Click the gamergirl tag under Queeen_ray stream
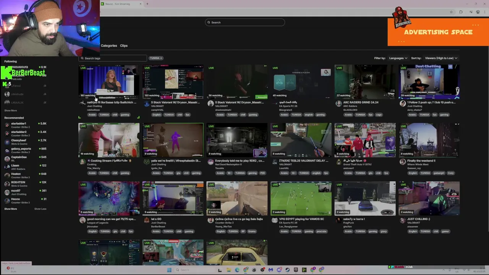 (439, 173)
